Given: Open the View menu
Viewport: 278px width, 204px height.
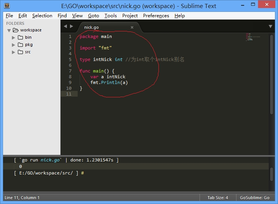Looking at the screenshot, I should coord(77,16).
